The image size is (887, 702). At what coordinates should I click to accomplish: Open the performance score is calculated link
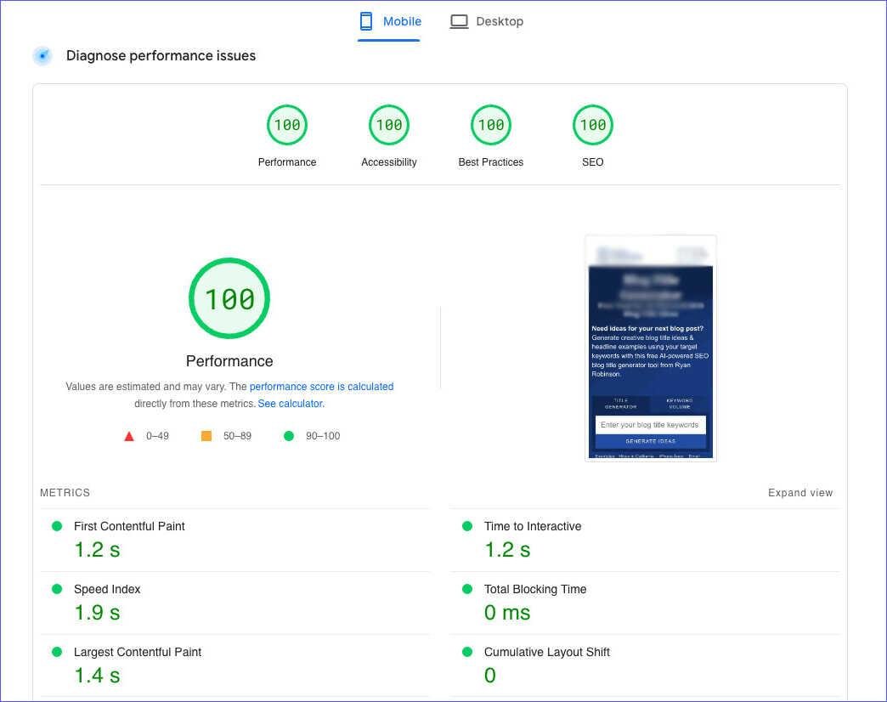[x=321, y=386]
